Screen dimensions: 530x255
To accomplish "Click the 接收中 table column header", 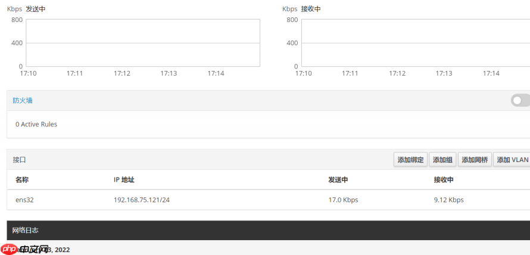I will (x=444, y=180).
